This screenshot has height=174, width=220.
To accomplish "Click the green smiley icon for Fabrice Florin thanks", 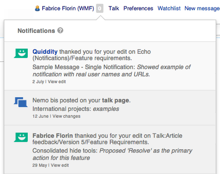I will (x=21, y=138).
